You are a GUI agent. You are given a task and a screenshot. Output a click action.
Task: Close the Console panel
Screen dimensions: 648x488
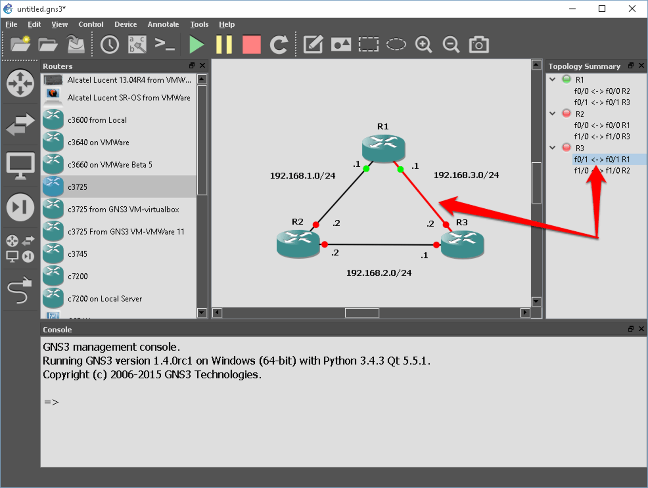pyautogui.click(x=641, y=329)
